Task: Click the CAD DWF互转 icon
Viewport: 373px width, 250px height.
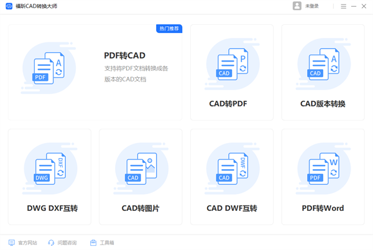Action: (232, 169)
